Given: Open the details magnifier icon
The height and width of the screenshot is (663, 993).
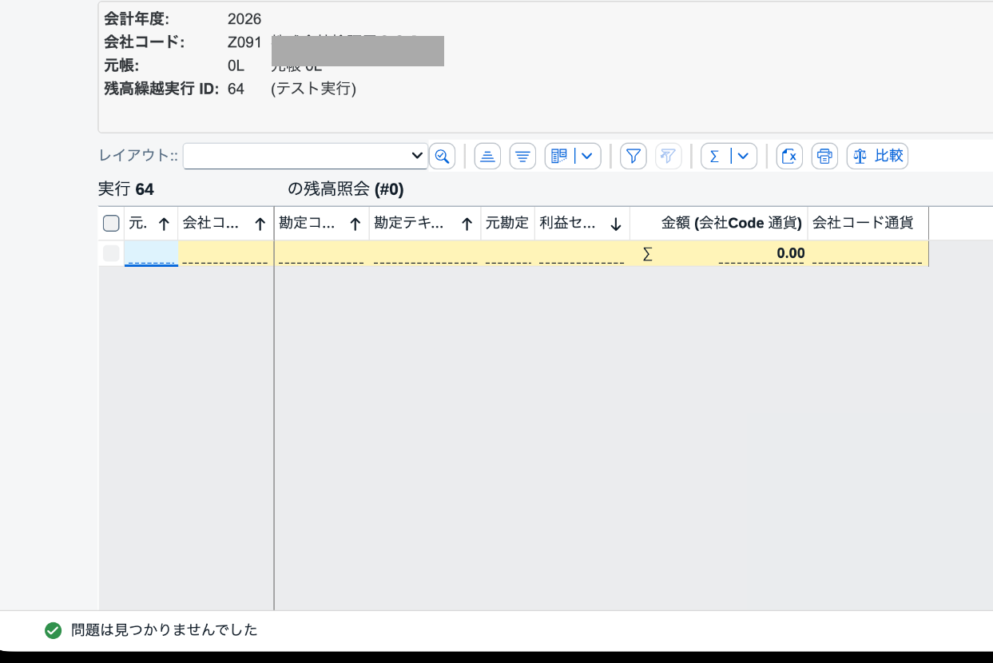Looking at the screenshot, I should pos(442,156).
